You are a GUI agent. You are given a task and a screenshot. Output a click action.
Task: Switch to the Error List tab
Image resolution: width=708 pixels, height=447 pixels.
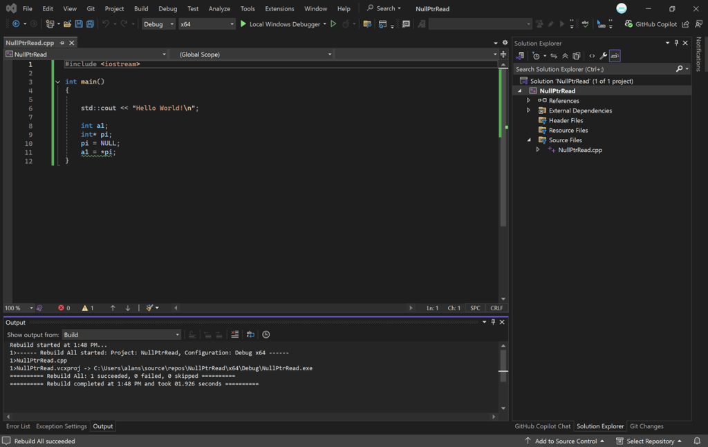point(18,426)
